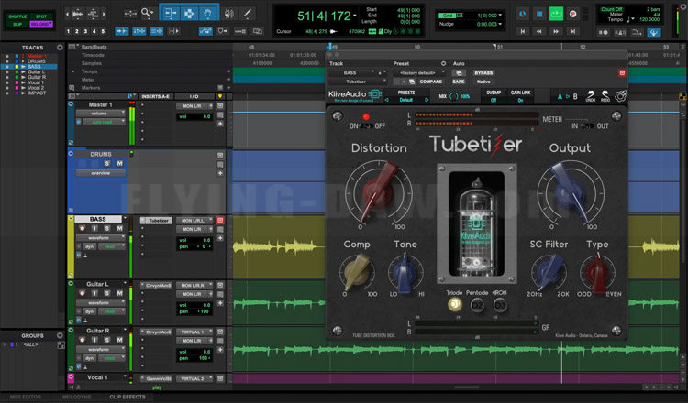This screenshot has height=403, width=688.
Task: Select Vocal 1 in the track list
Action: click(x=35, y=82)
